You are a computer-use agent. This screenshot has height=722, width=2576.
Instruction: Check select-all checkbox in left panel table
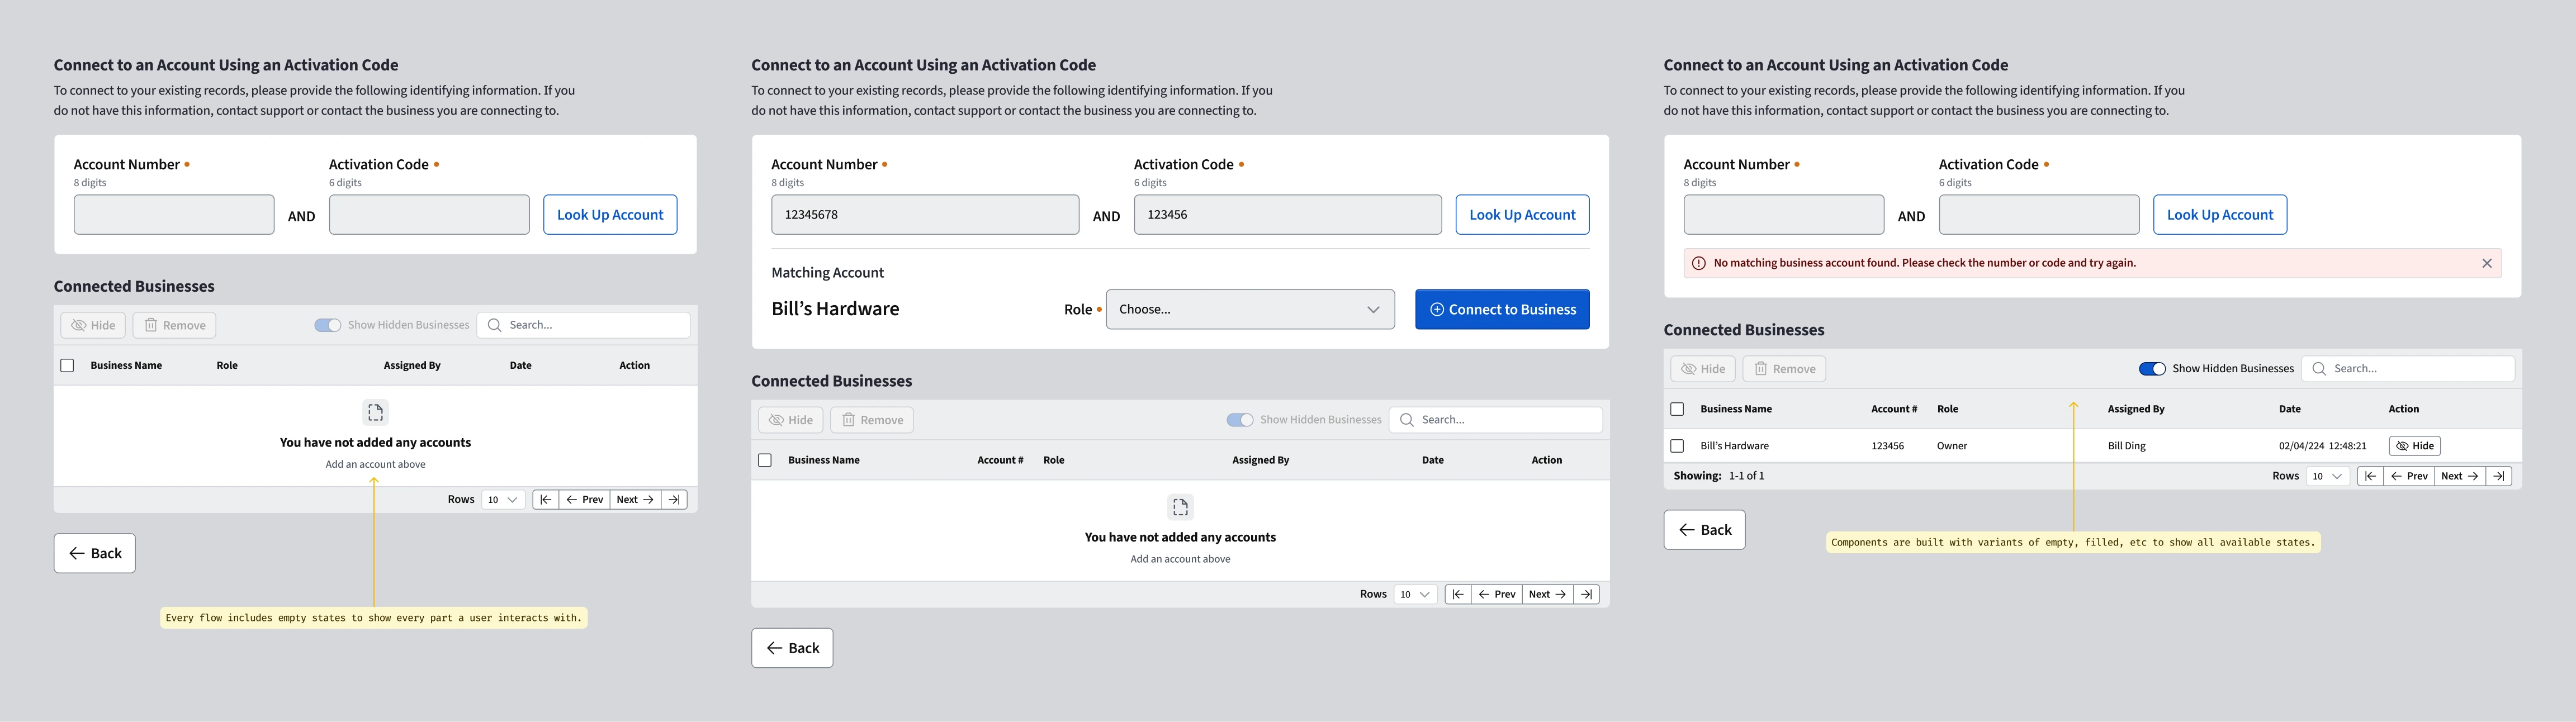pyautogui.click(x=67, y=365)
